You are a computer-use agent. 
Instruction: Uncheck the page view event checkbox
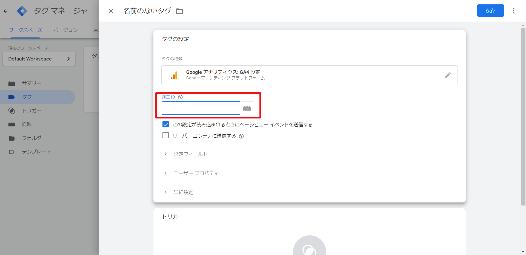click(166, 124)
